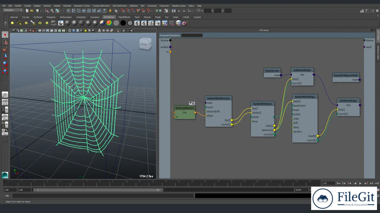Click the MEL command line input

point(103,196)
